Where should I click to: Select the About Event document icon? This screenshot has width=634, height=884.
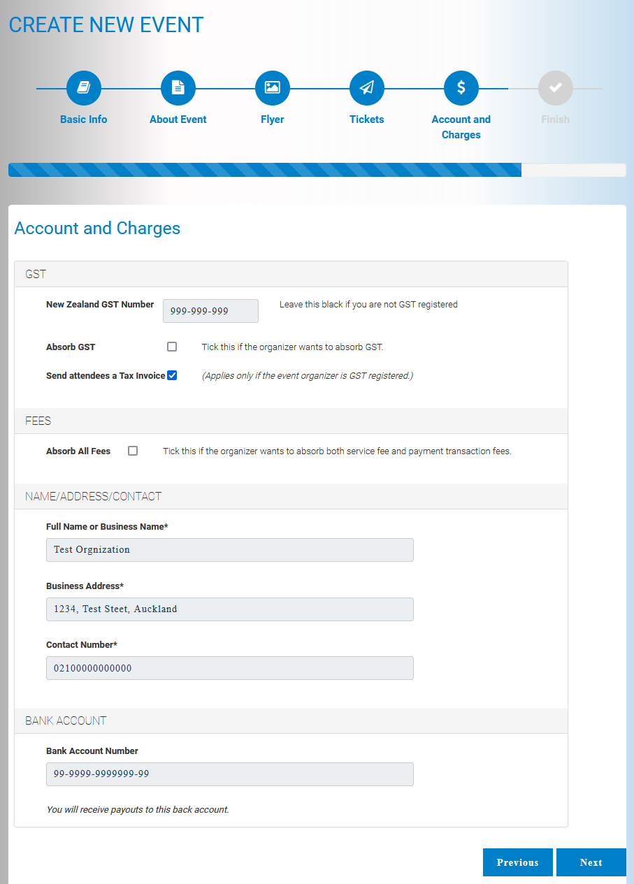(178, 88)
